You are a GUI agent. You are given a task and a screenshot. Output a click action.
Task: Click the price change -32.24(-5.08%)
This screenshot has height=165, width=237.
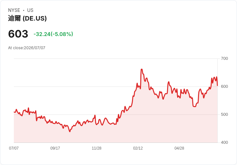(53, 34)
